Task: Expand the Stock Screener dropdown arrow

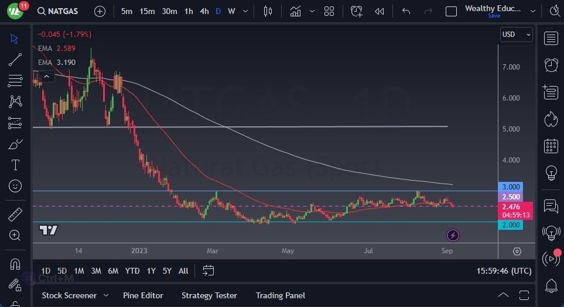Action: 106,295
